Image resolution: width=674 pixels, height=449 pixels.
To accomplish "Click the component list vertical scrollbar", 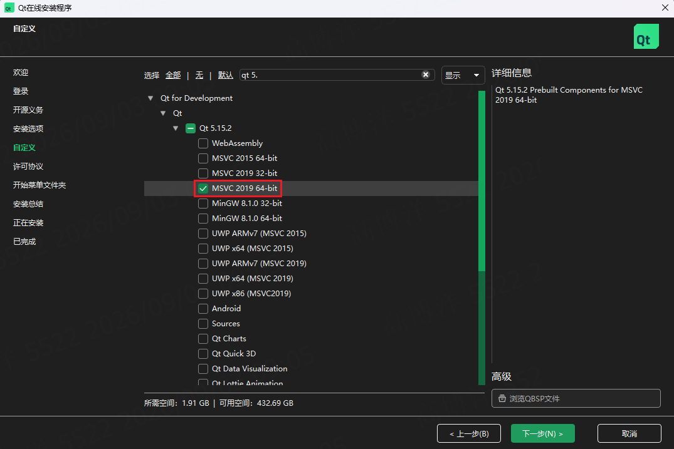I will pyautogui.click(x=482, y=238).
